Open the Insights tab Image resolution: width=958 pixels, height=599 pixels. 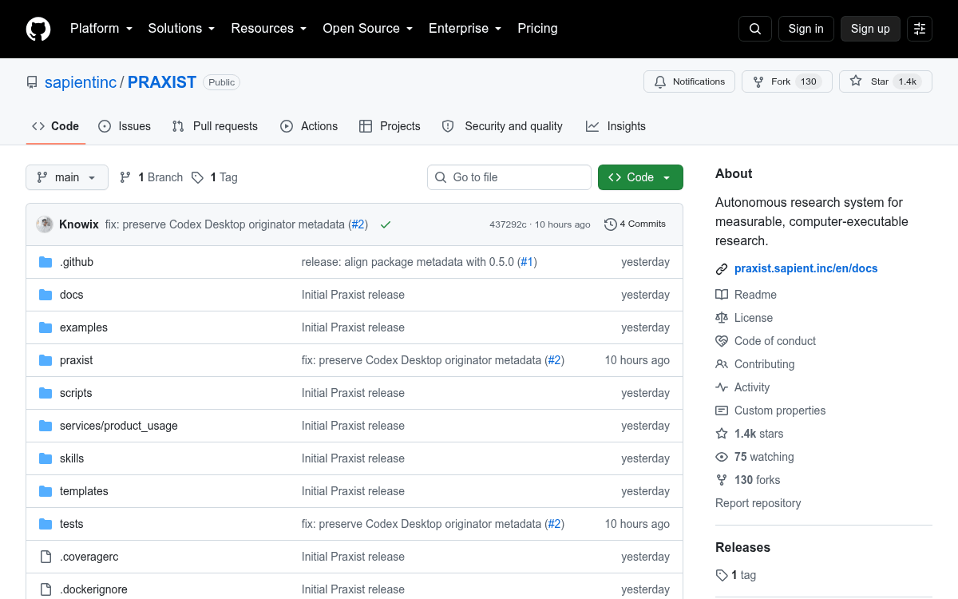point(616,126)
